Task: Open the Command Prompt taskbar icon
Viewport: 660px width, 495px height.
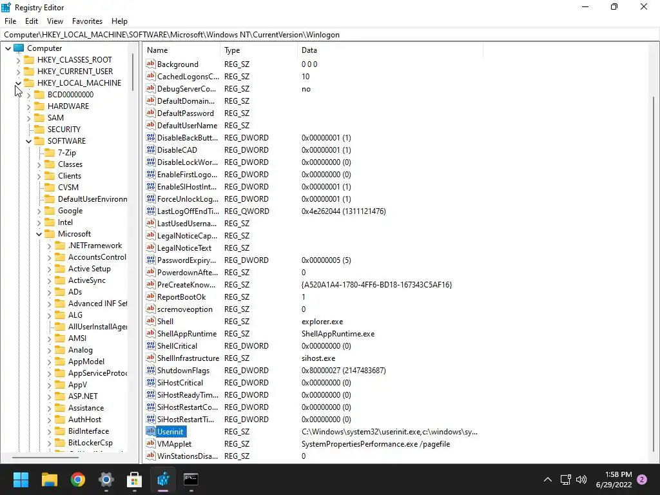Action: [191, 480]
